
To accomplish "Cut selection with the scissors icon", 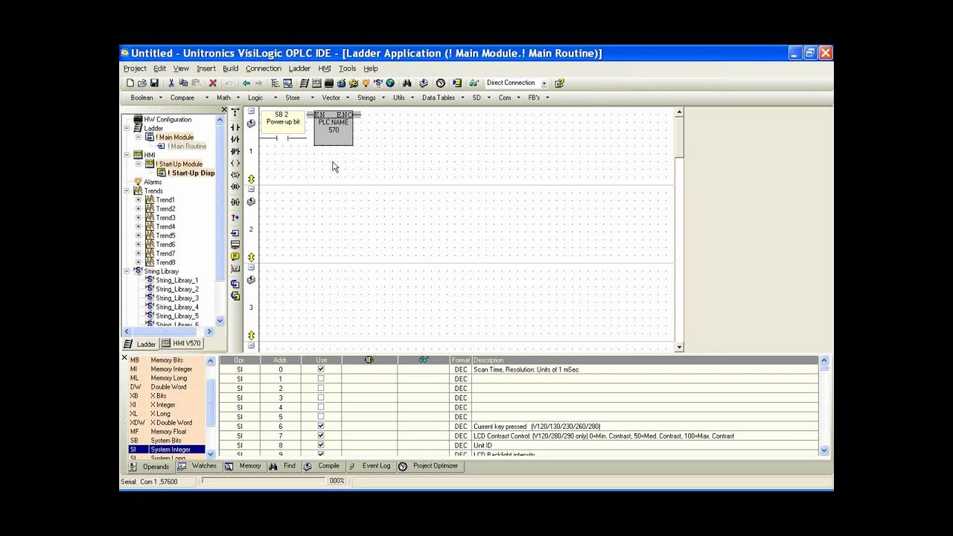I will [171, 83].
